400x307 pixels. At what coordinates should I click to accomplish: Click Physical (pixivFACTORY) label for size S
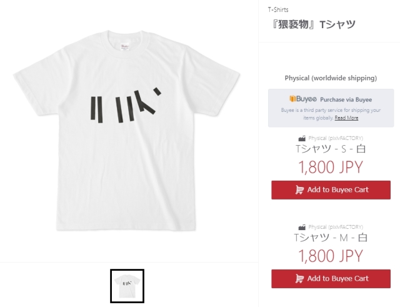[x=336, y=138]
